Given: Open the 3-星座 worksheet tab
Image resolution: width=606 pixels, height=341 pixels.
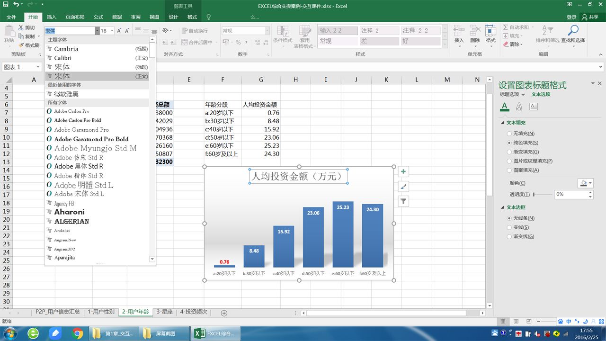Looking at the screenshot, I should click(x=164, y=312).
